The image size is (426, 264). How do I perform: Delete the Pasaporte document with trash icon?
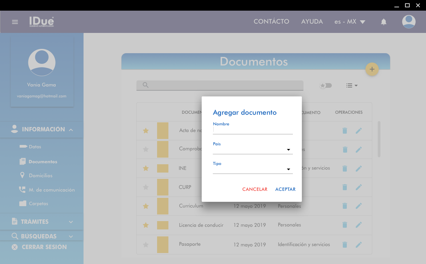pyautogui.click(x=345, y=245)
